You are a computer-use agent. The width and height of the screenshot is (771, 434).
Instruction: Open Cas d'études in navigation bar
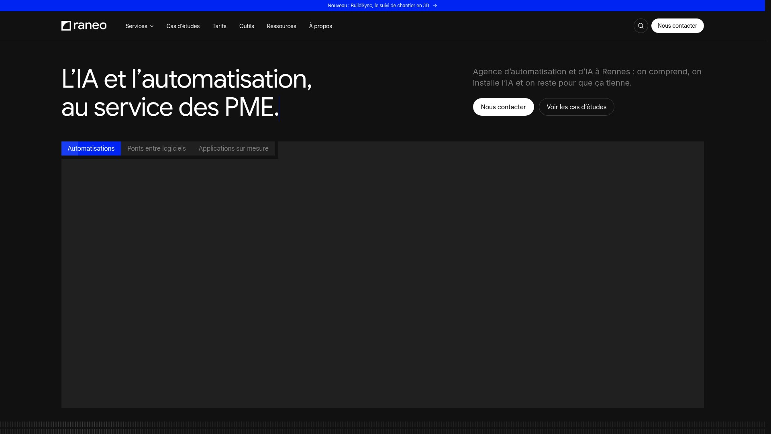click(183, 26)
